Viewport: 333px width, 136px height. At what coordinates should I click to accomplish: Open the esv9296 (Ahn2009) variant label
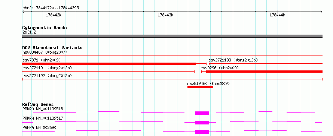(220, 68)
